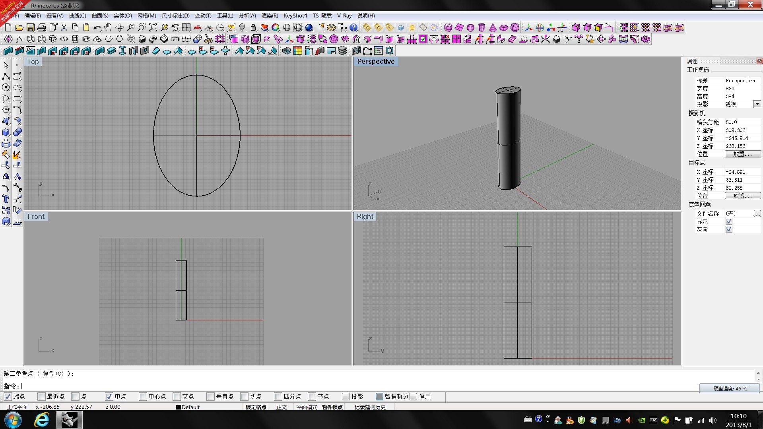Click the Layers stack icon
This screenshot has height=429, width=763.
(342, 50)
